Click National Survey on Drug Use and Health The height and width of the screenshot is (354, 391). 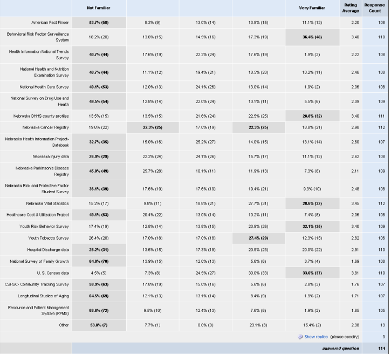click(x=40, y=101)
